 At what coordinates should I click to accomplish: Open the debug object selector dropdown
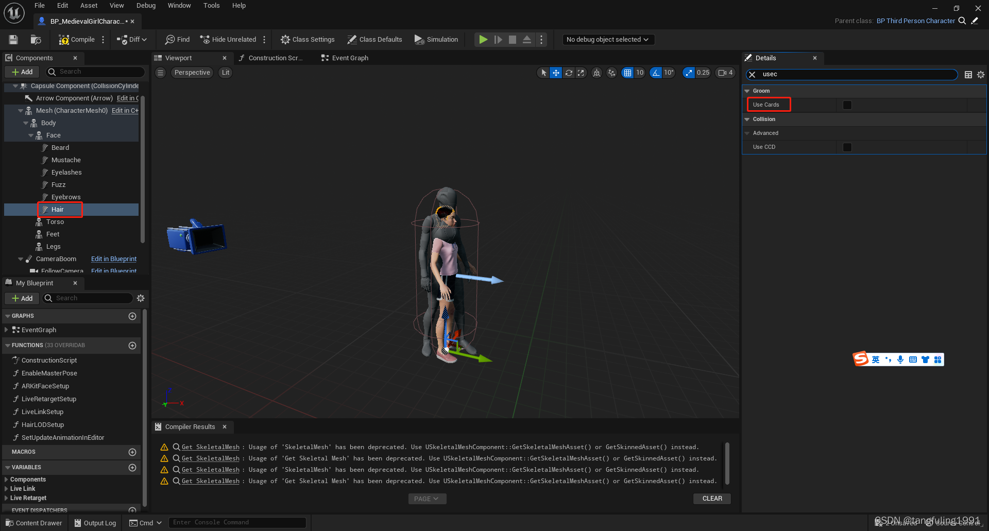(608, 40)
